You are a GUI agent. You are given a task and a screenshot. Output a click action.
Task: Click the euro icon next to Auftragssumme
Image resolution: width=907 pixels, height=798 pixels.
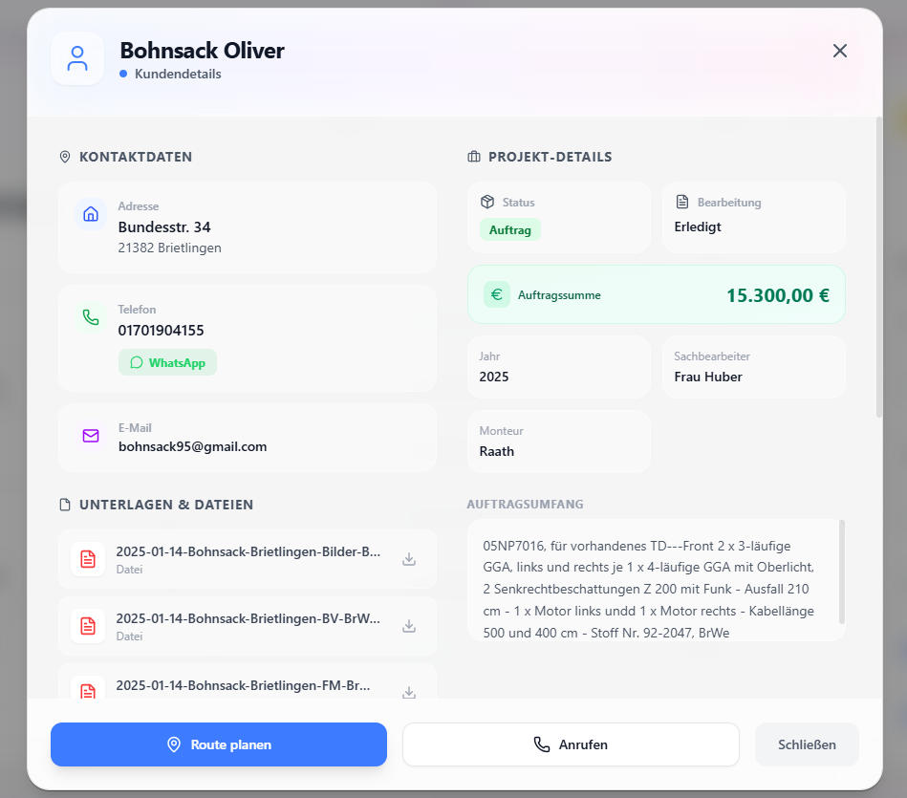[x=496, y=294]
